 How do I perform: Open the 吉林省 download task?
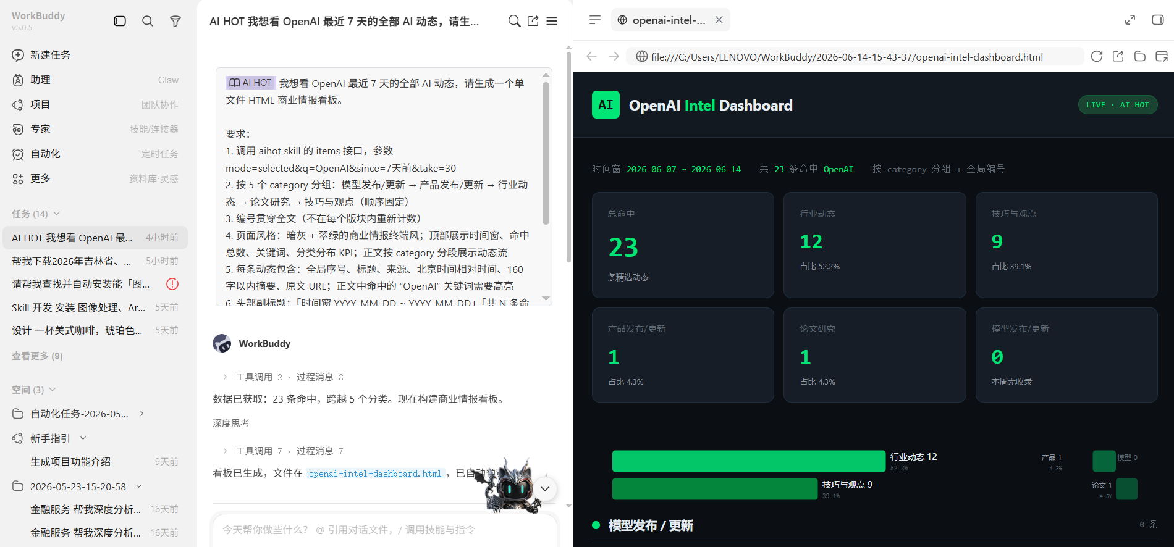[95, 261]
